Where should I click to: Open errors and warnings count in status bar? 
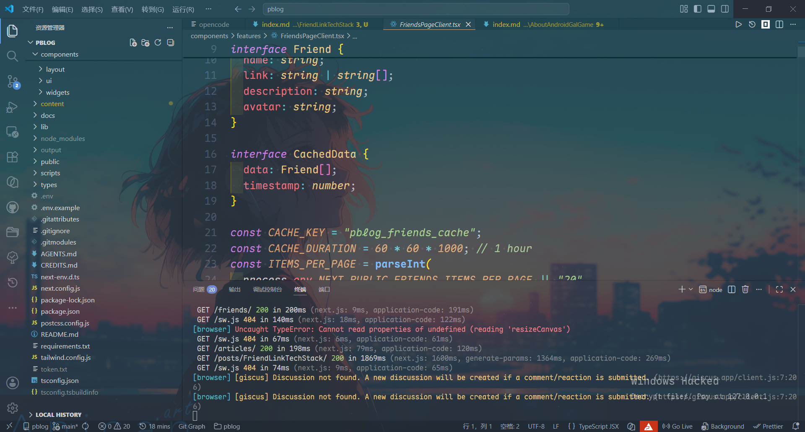pos(114,426)
